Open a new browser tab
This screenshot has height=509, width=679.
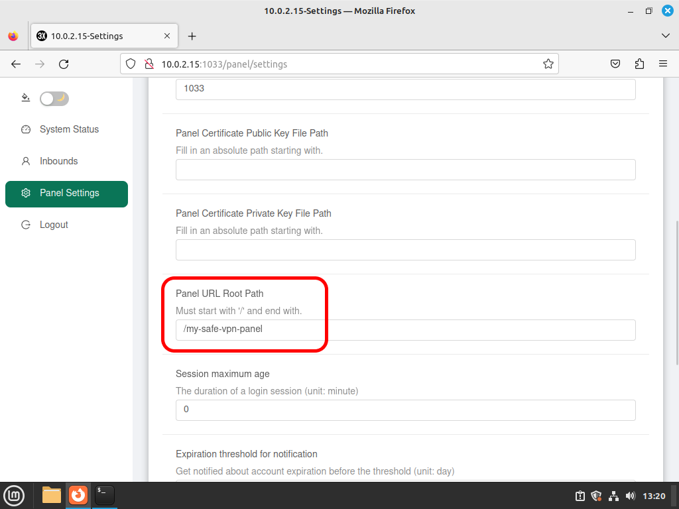(x=192, y=36)
